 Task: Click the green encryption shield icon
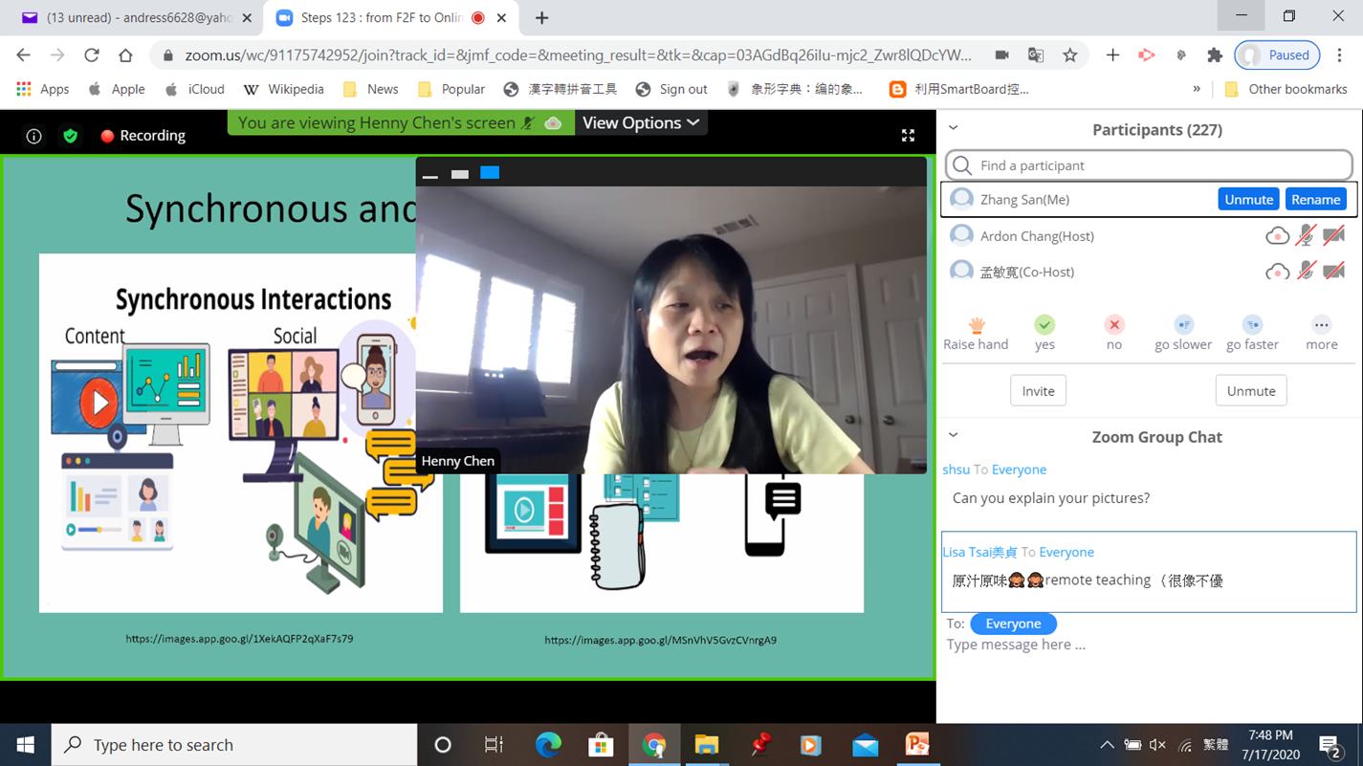click(x=70, y=136)
